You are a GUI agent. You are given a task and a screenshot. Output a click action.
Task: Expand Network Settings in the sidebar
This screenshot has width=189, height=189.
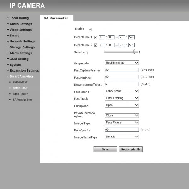tap(22, 42)
